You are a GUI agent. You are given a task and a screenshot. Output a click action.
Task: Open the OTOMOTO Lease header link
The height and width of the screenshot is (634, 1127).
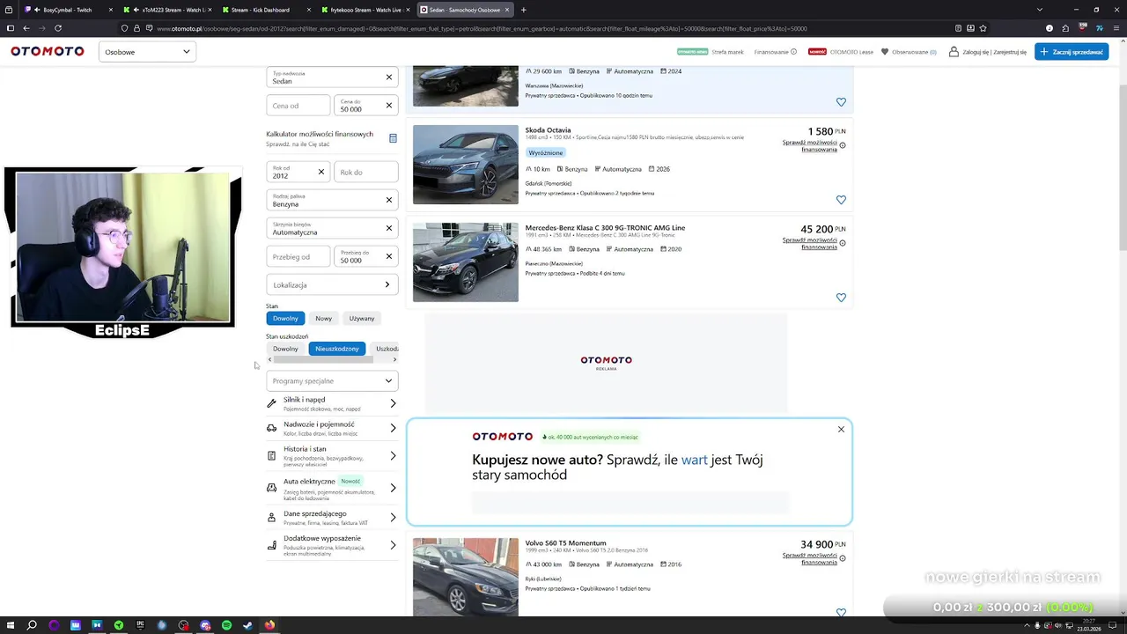851,52
